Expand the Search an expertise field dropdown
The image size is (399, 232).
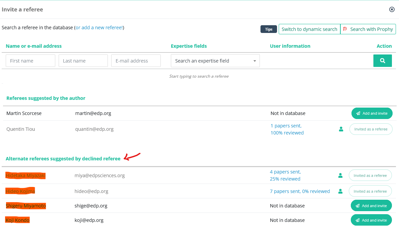(215, 61)
